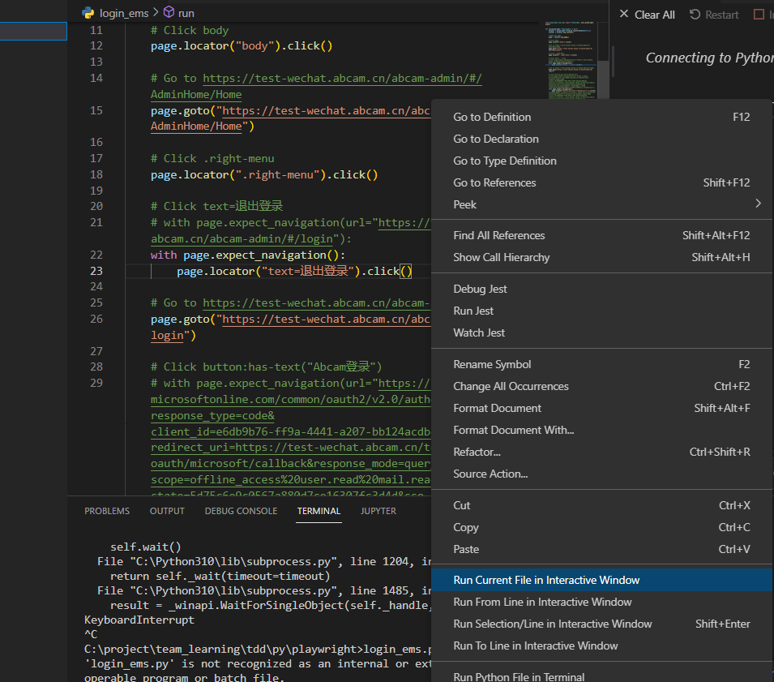Click the Clear All X icon
Viewport: 774px width, 682px height.
(x=623, y=15)
